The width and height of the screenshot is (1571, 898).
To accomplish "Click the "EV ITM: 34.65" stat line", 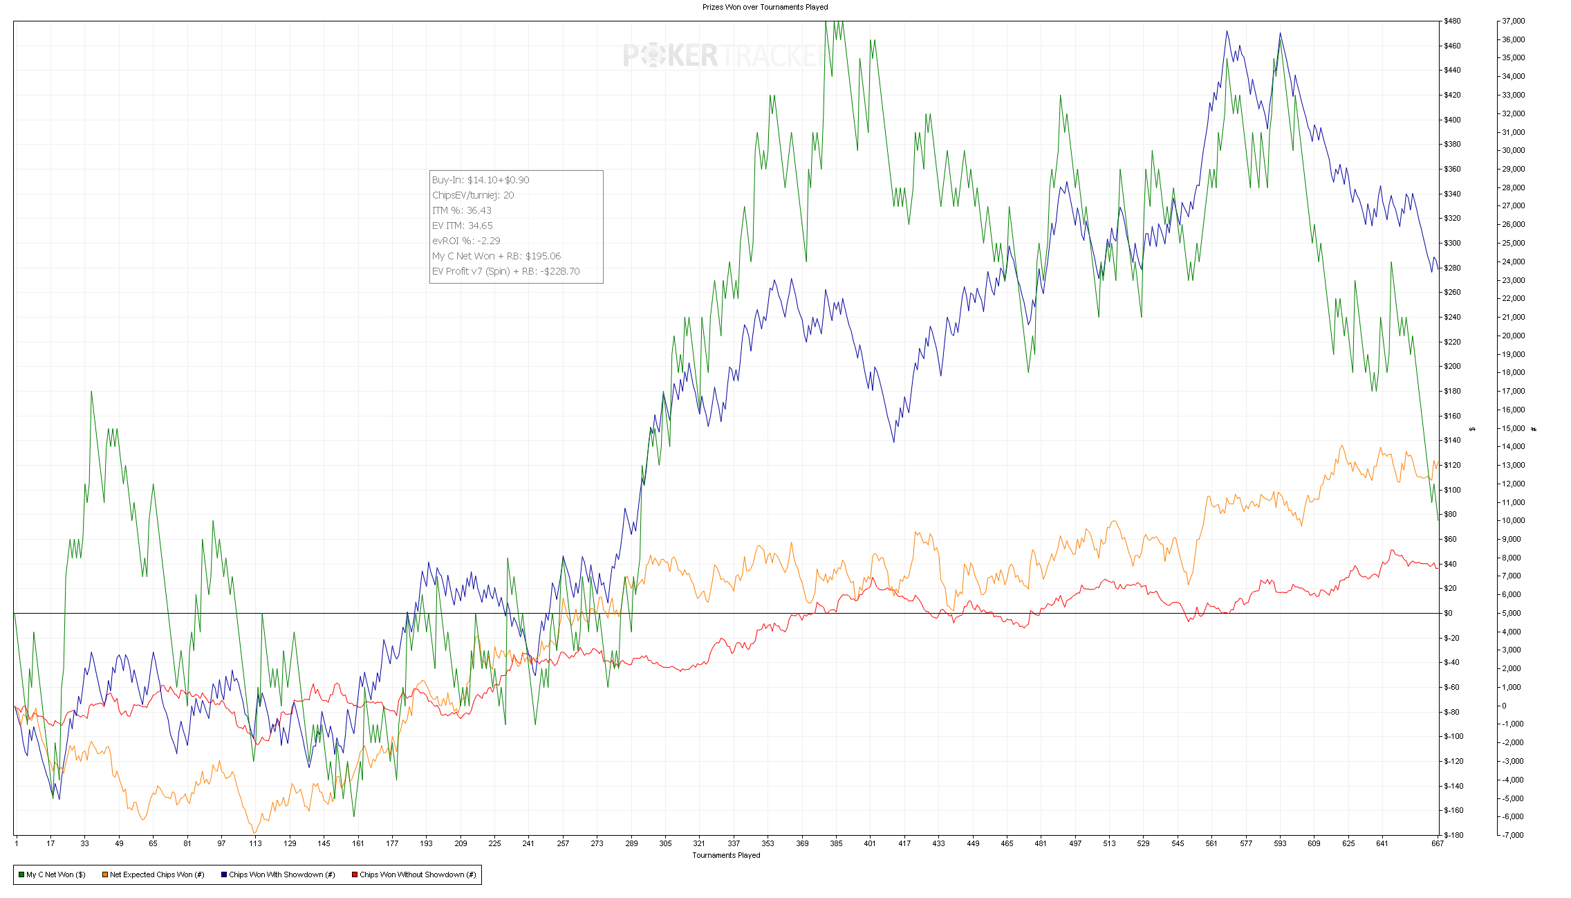I will pyautogui.click(x=463, y=226).
